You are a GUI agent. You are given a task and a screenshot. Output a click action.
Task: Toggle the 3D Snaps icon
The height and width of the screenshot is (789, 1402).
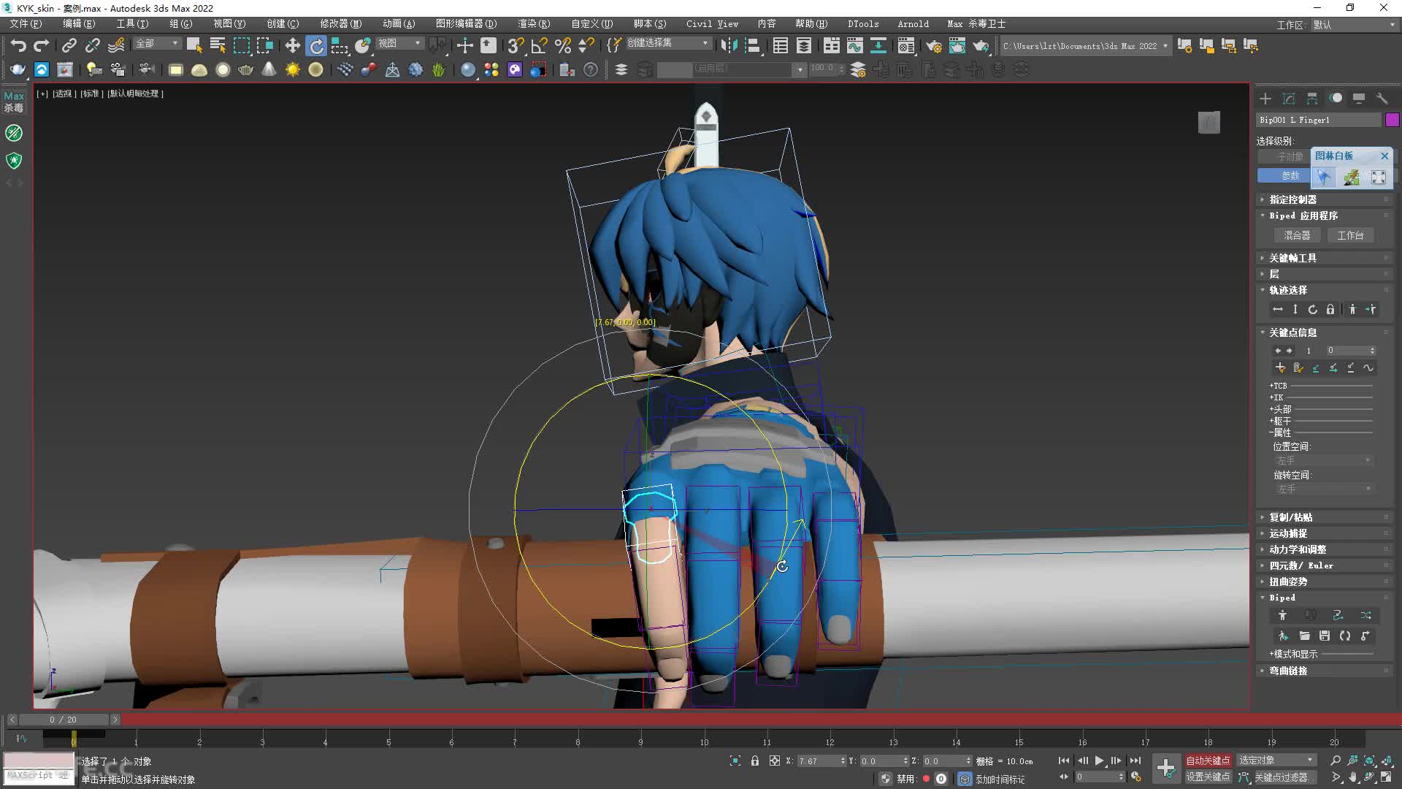tap(516, 45)
